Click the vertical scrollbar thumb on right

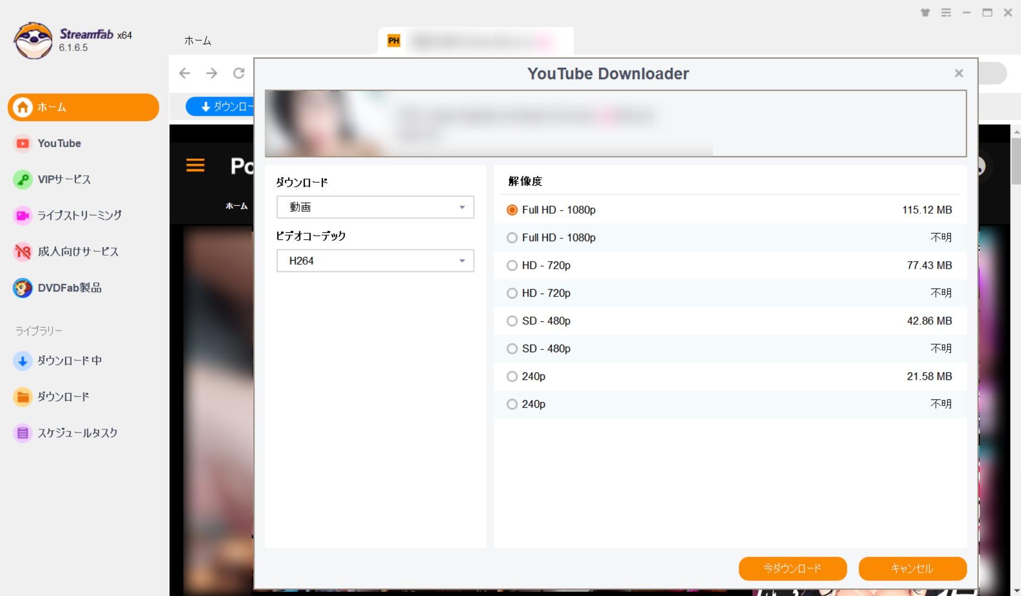pos(1016,161)
